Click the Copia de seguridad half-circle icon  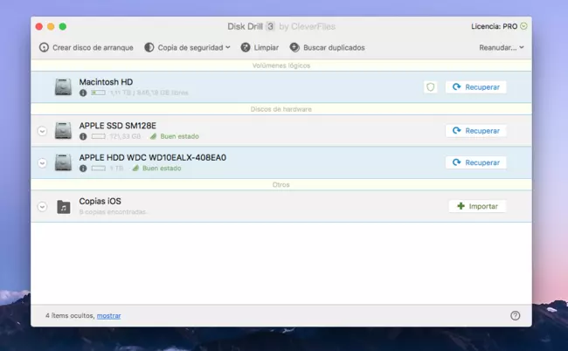coord(149,47)
